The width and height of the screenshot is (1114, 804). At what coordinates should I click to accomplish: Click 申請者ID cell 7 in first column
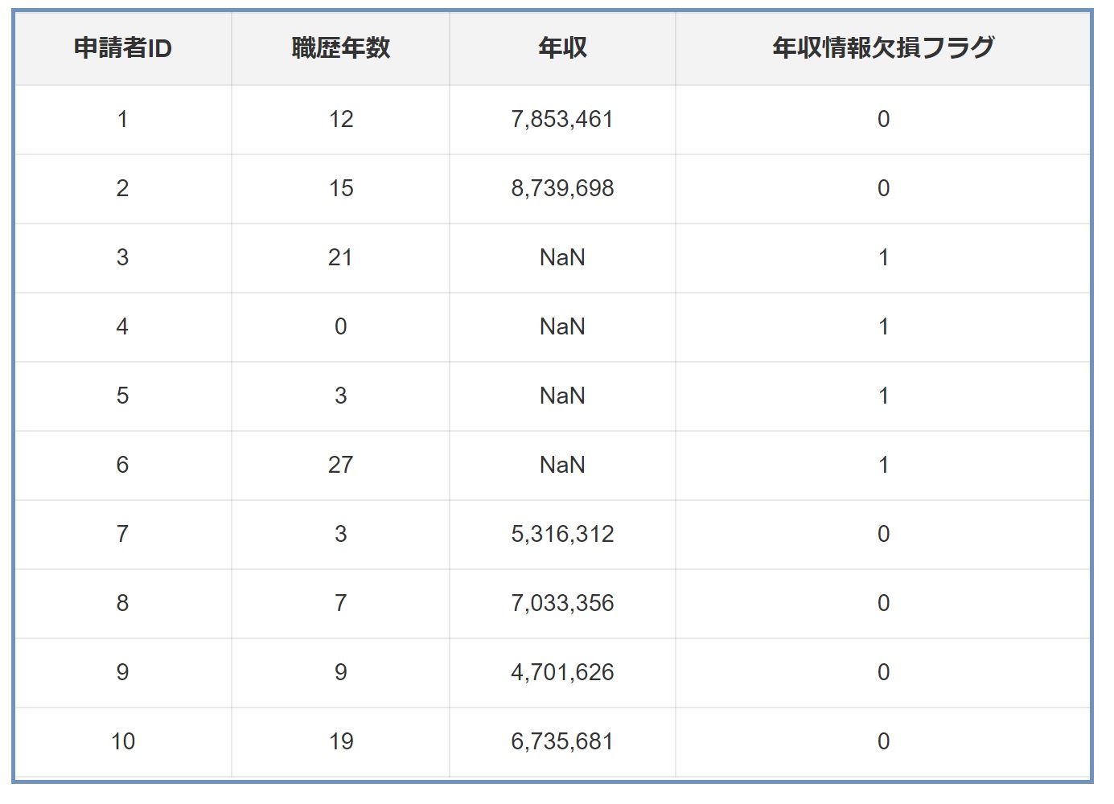pos(122,535)
